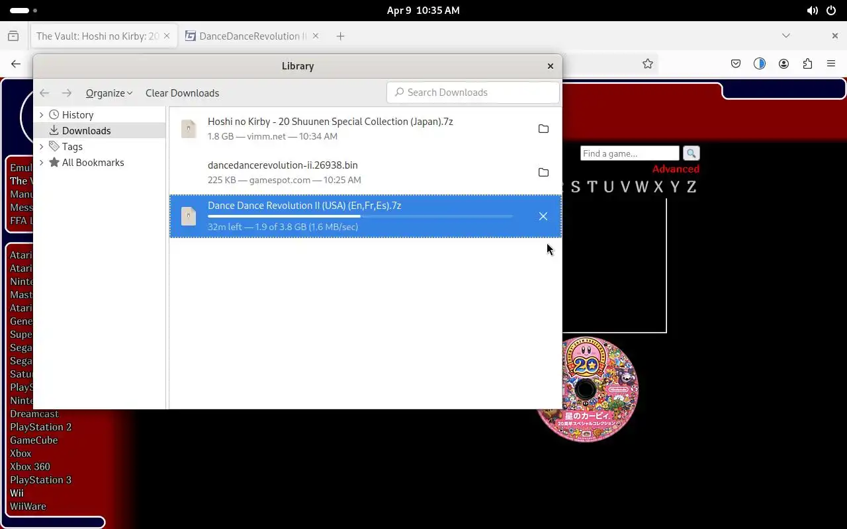Click the Dance Dance Revolution download progress bar
The image size is (847, 529).
360,216
